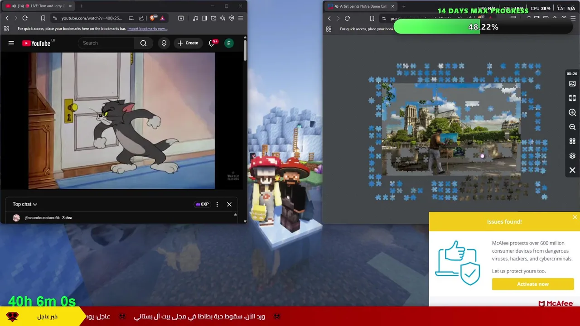This screenshot has width=580, height=326.
Task: Open the apps grid in puzzle window bookmarks bar
Action: click(329, 29)
